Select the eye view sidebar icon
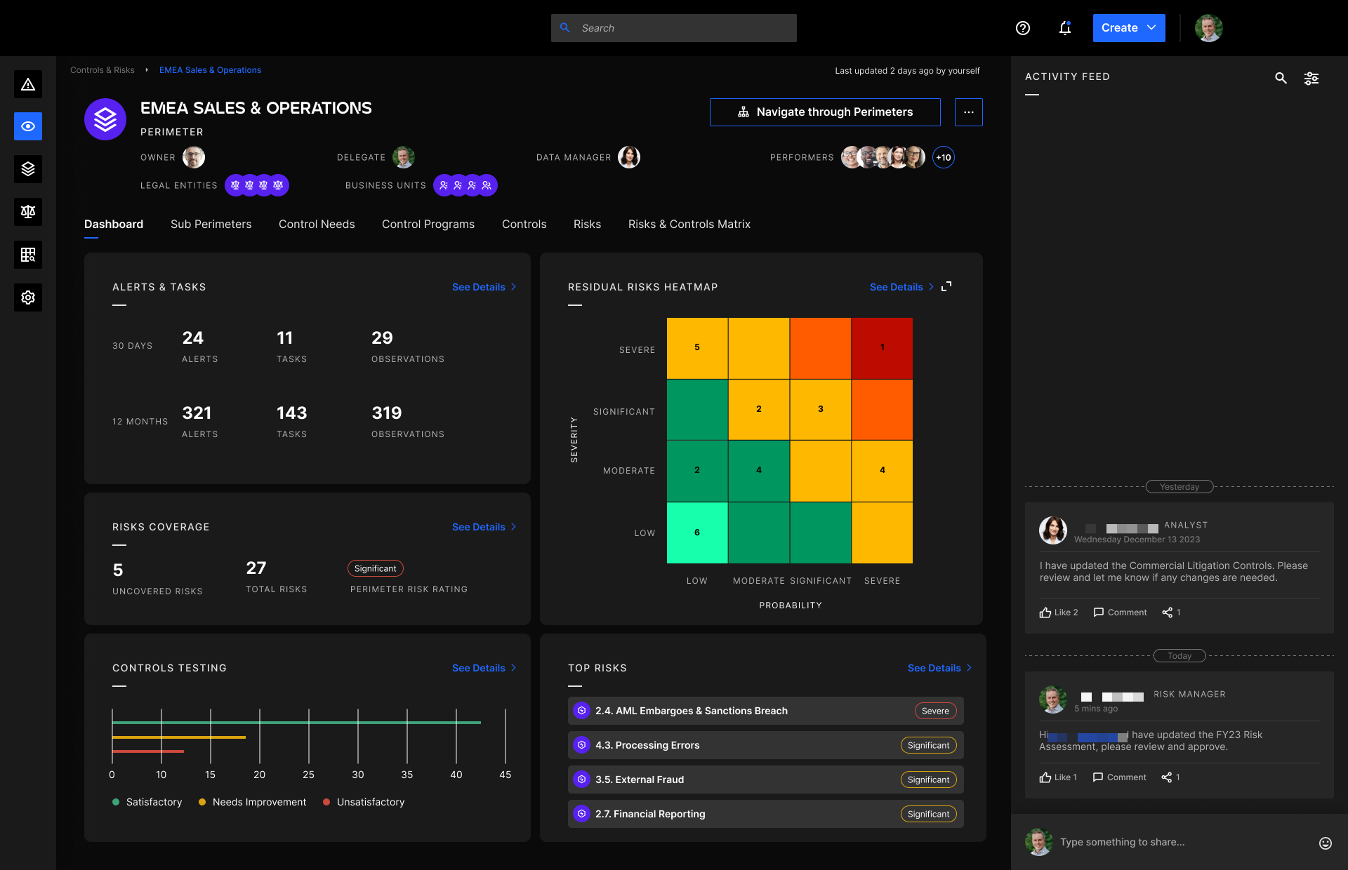The image size is (1348, 870). click(x=28, y=126)
